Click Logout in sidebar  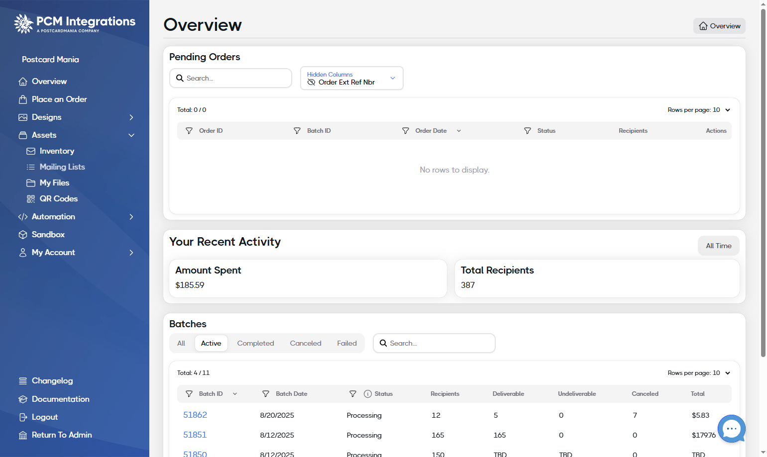45,417
